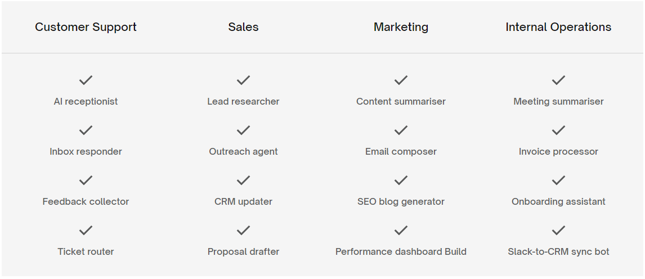This screenshot has height=279, width=645.
Task: Click the Outreach agent text
Action: (x=243, y=152)
